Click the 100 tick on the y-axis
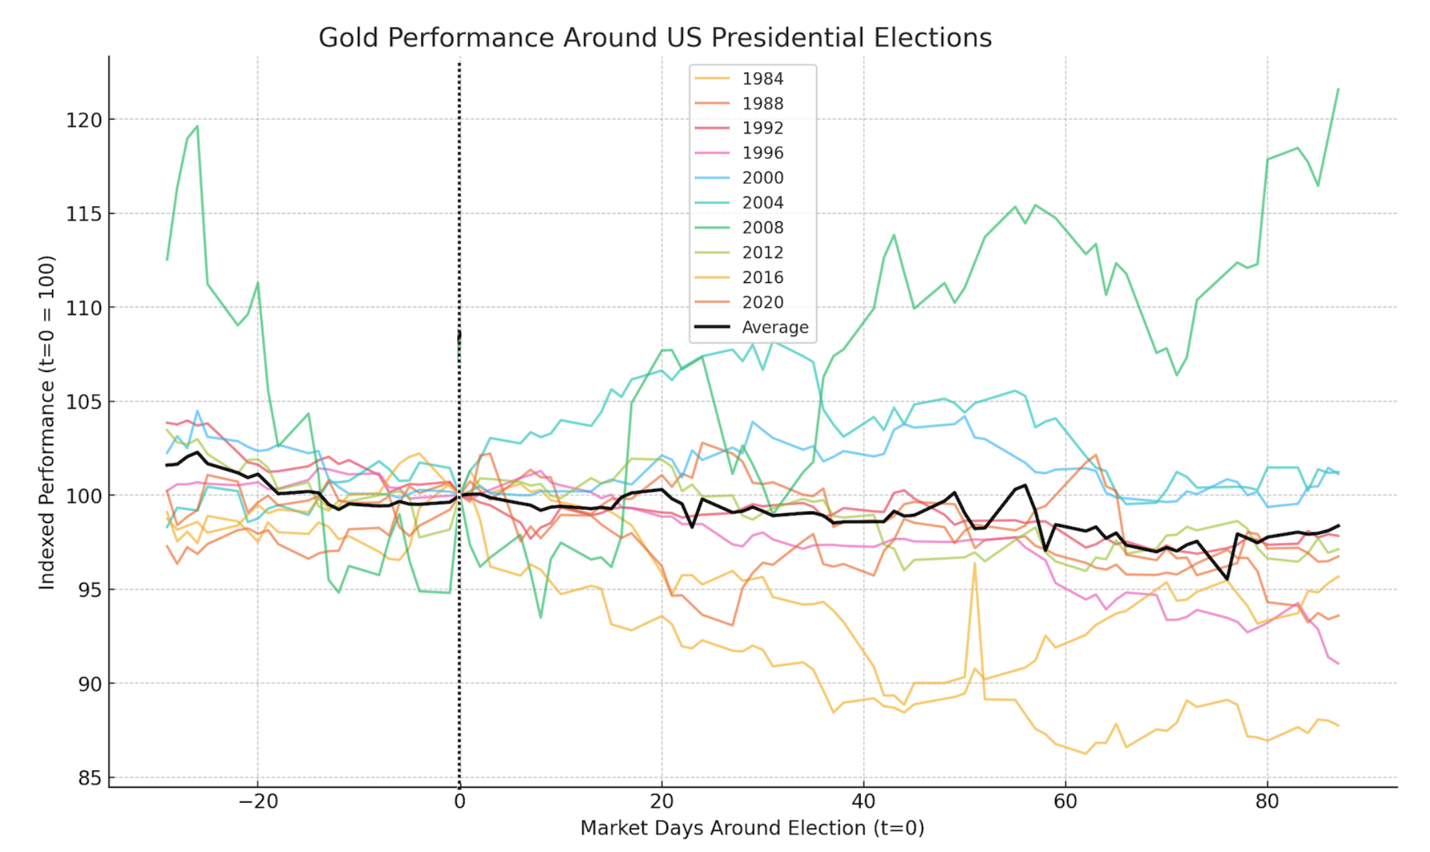The image size is (1430, 852). [84, 496]
